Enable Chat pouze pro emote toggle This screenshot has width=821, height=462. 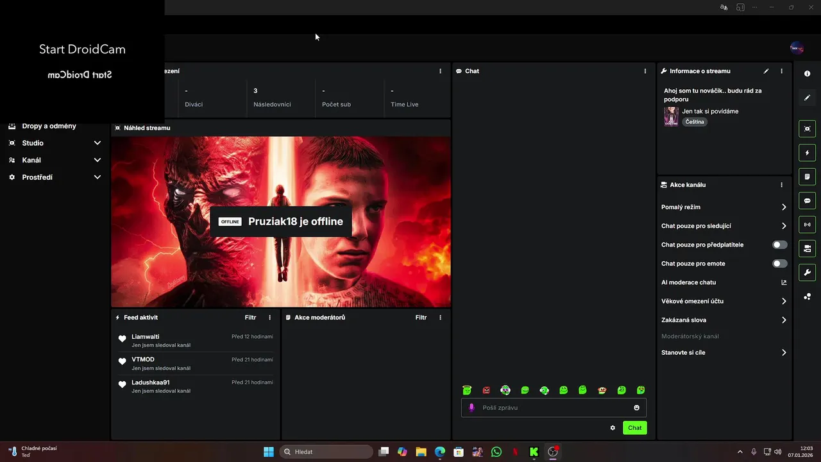[780, 264]
